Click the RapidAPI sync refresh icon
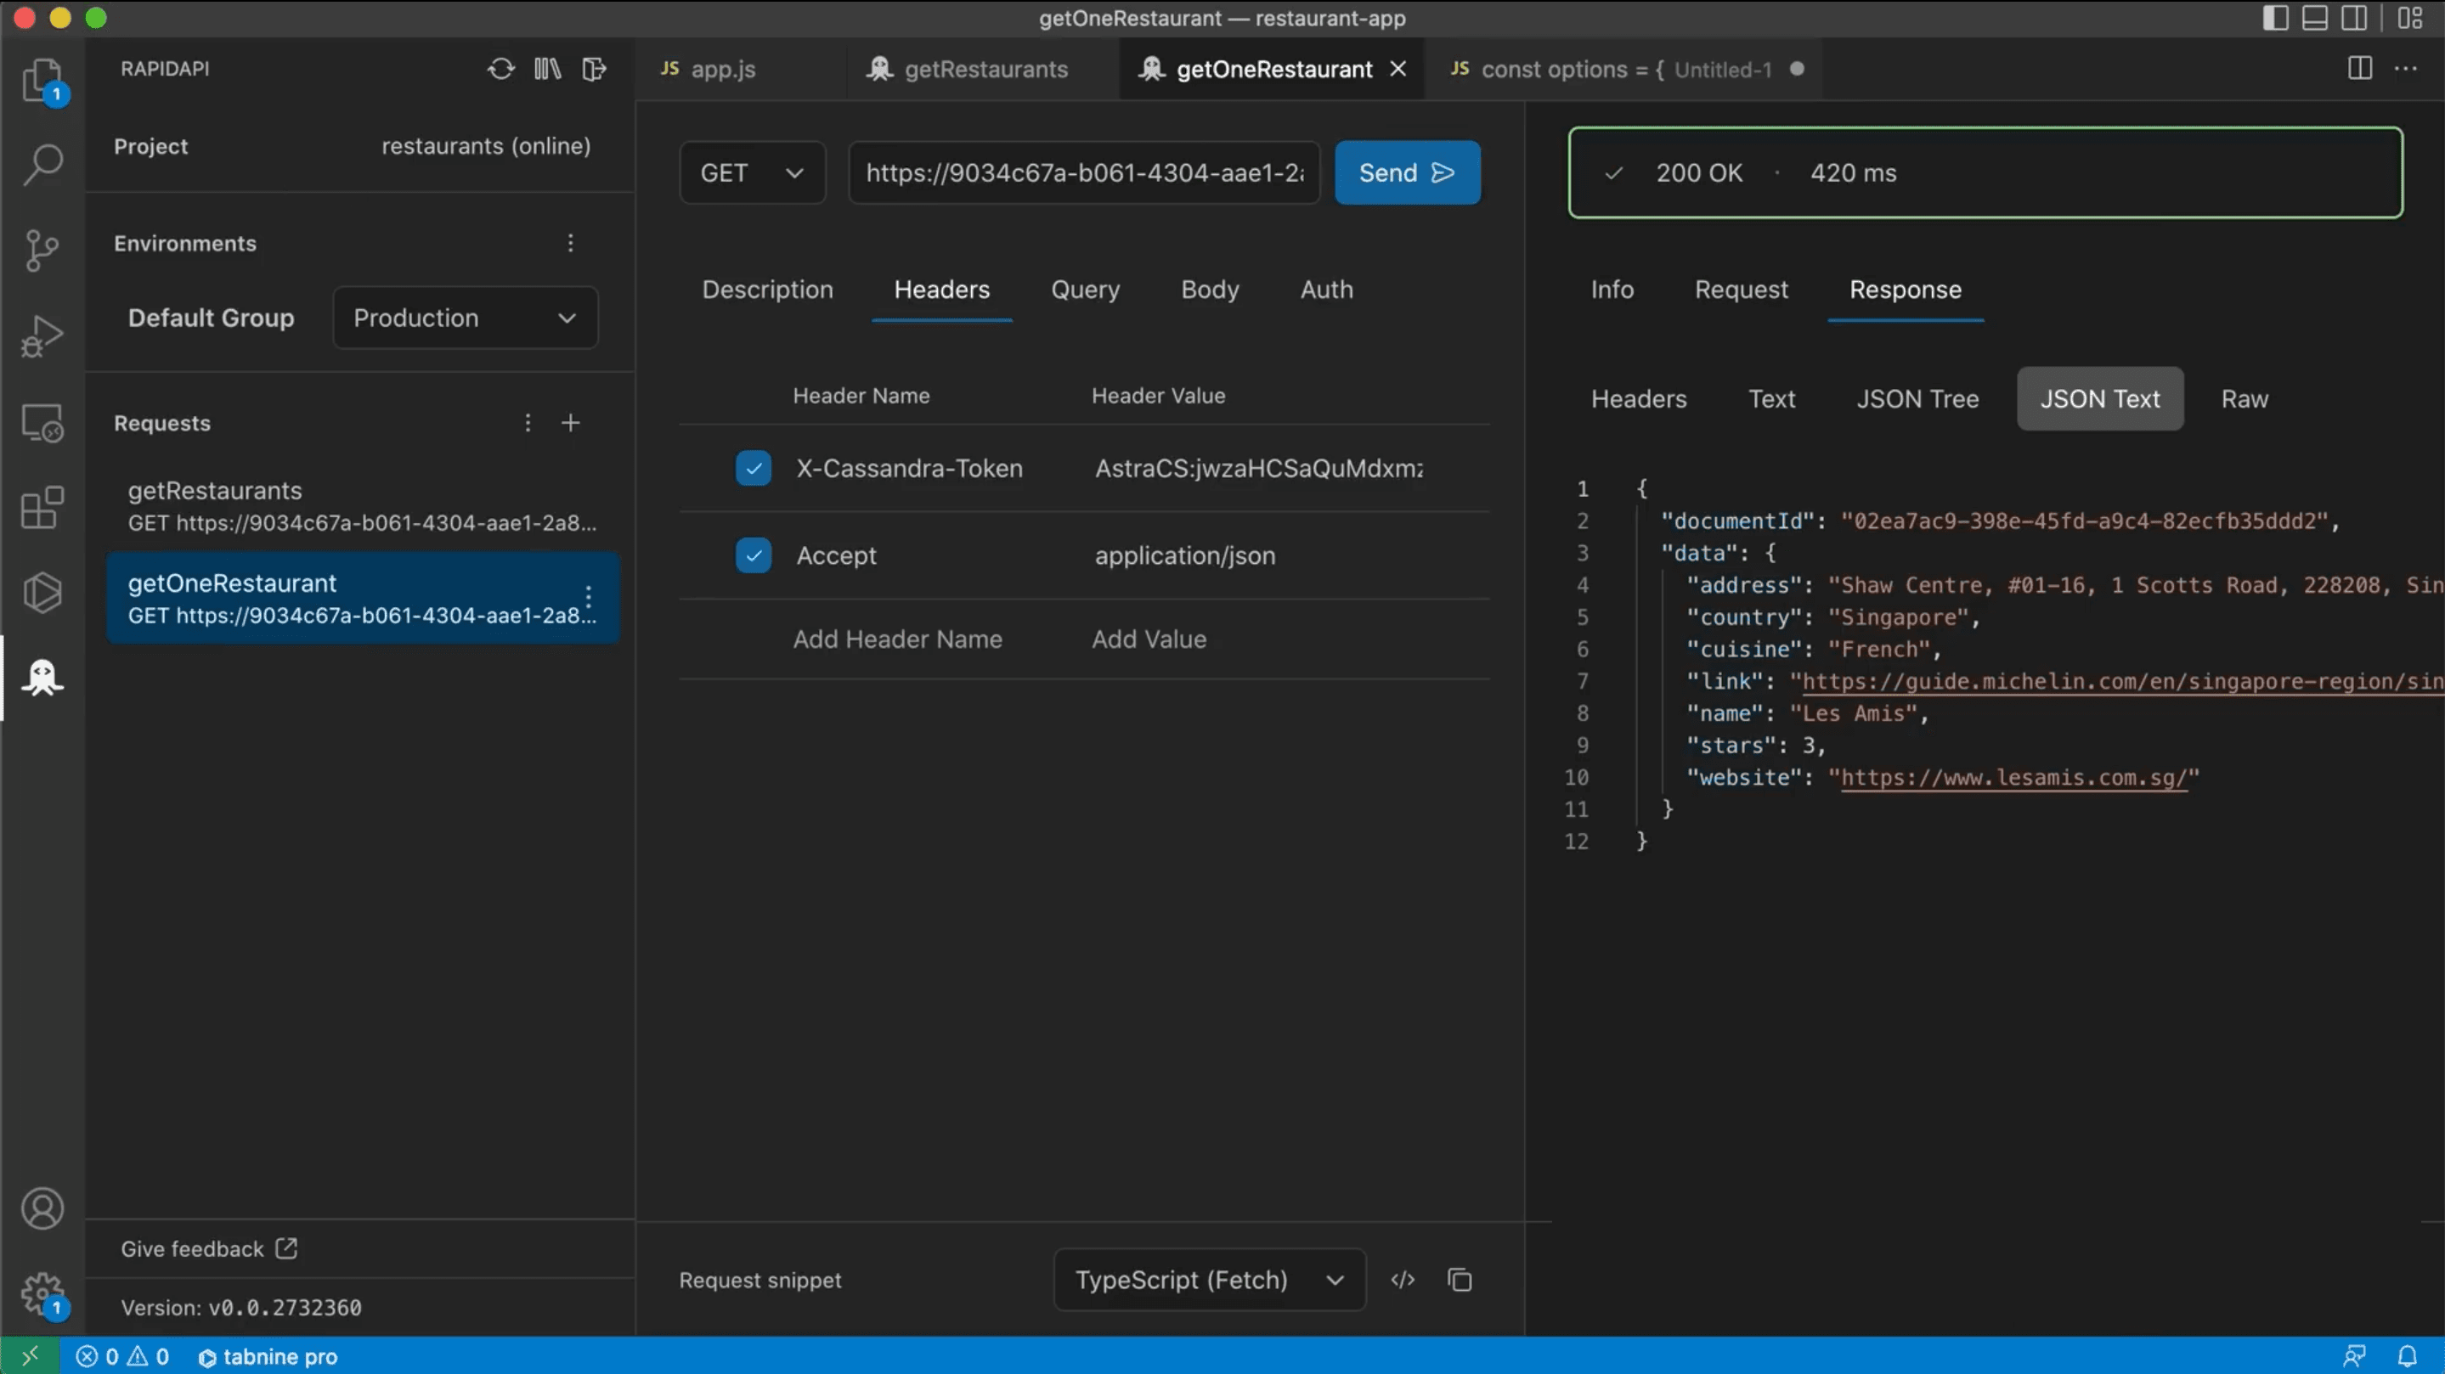This screenshot has width=2445, height=1374. [x=501, y=70]
